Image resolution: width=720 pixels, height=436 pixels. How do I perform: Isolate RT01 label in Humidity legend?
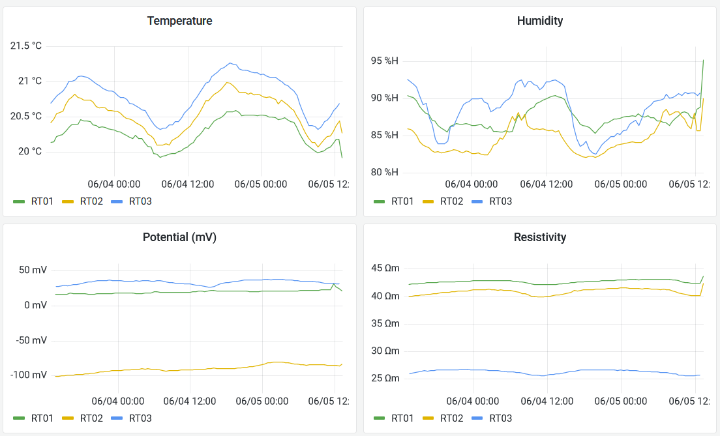pyautogui.click(x=402, y=201)
